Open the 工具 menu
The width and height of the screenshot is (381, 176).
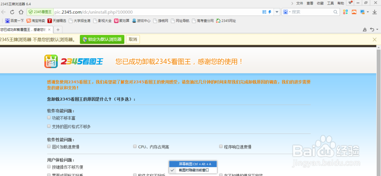tap(330, 3)
